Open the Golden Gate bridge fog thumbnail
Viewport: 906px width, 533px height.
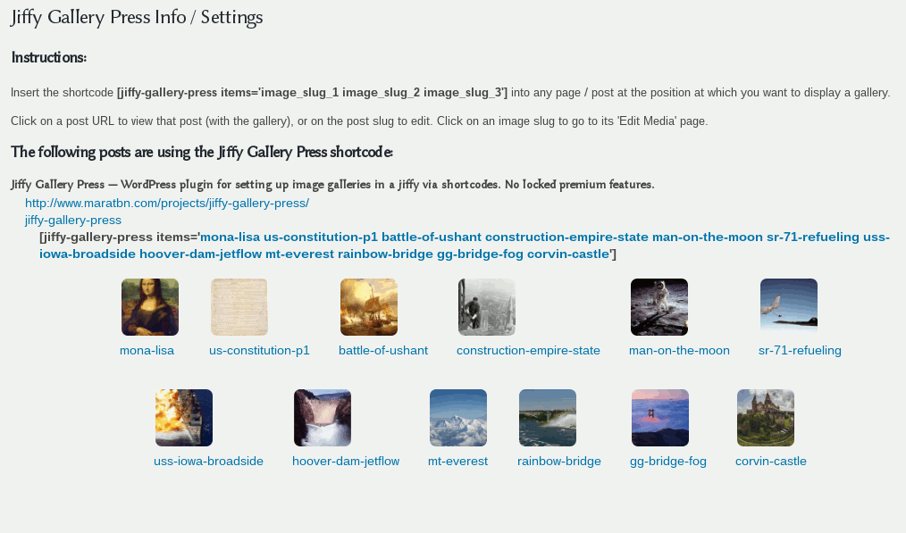(660, 418)
